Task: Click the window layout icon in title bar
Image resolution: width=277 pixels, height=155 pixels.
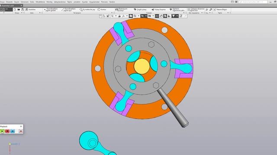Action: pyautogui.click(x=232, y=2)
